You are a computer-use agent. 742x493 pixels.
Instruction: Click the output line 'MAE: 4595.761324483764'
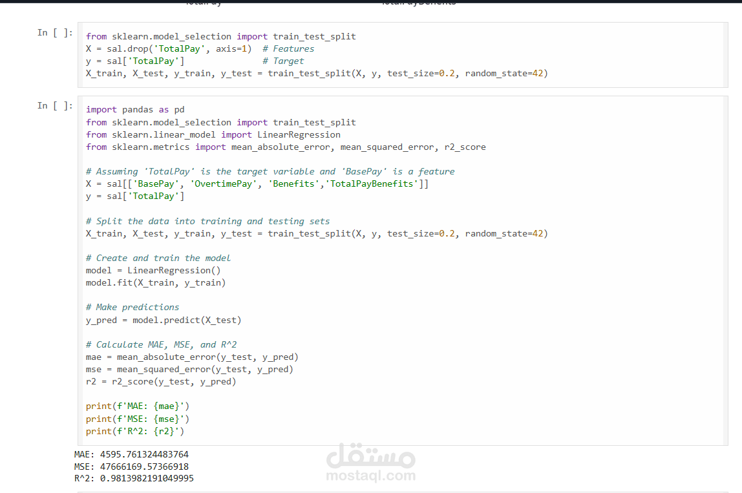coord(132,454)
